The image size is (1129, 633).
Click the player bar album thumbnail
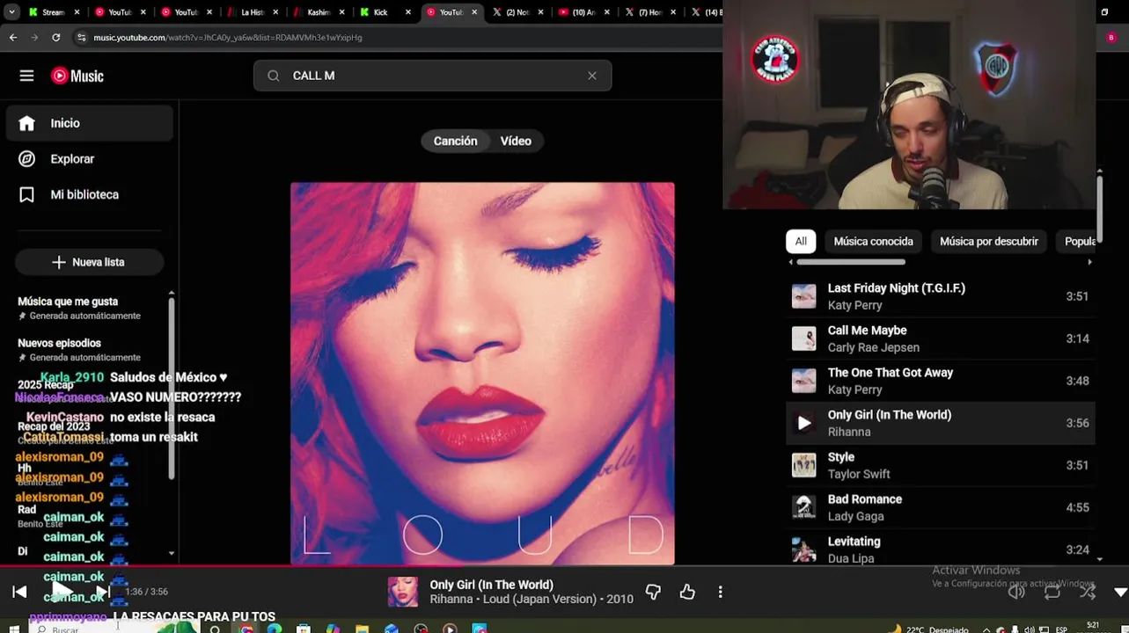pyautogui.click(x=403, y=592)
